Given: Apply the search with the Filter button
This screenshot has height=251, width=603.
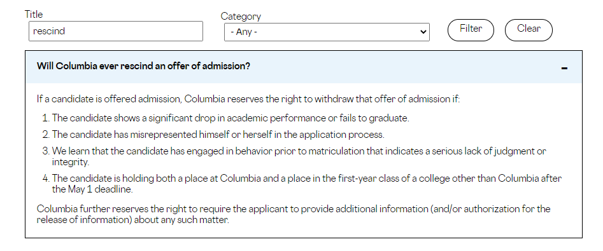Looking at the screenshot, I should tap(471, 30).
